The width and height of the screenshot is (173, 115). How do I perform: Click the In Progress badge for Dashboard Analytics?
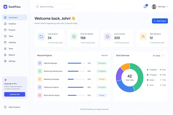coord(102,87)
